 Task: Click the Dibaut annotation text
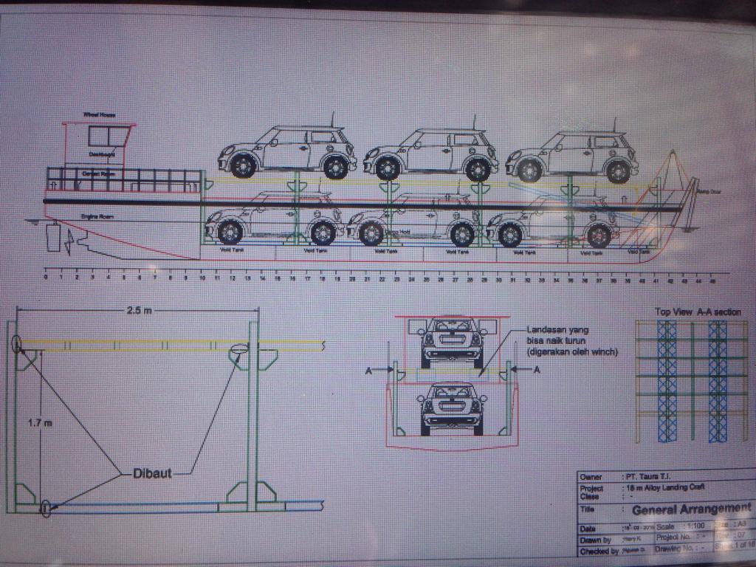tap(153, 473)
